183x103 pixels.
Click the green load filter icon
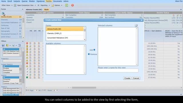[x=7, y=45]
